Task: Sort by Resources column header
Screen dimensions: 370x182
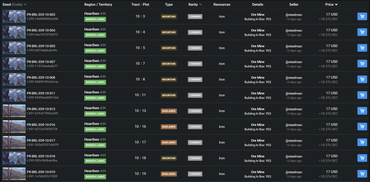Action: [222, 4]
